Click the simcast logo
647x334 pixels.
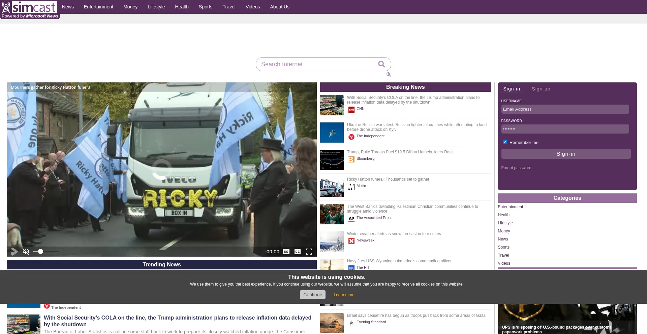pyautogui.click(x=30, y=7)
